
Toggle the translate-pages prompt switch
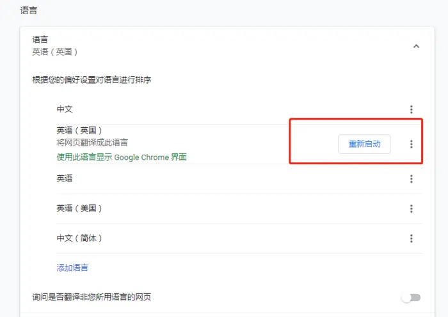(x=411, y=297)
